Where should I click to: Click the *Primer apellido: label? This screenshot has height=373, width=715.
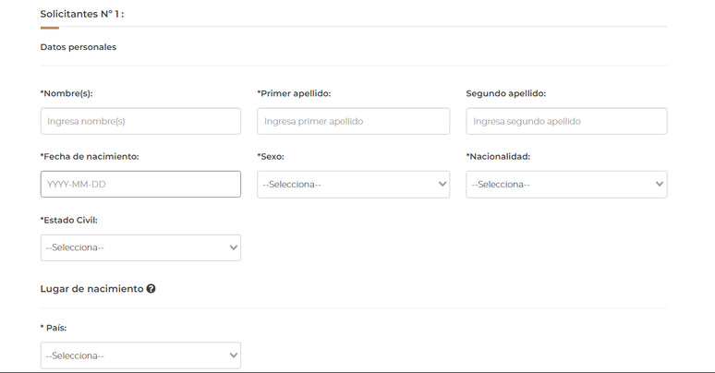click(x=294, y=93)
